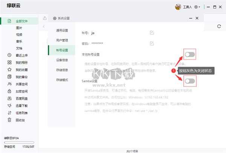The image size is (226, 153).
Task: Click the storage usage progress bar
Action: tap(19, 142)
